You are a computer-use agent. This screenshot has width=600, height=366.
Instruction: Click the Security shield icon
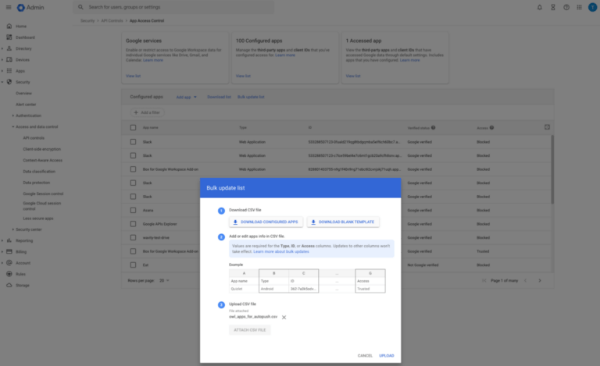9,82
